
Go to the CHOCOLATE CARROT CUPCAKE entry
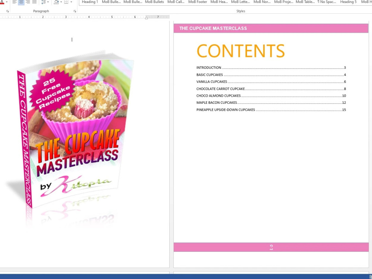[x=271, y=89]
